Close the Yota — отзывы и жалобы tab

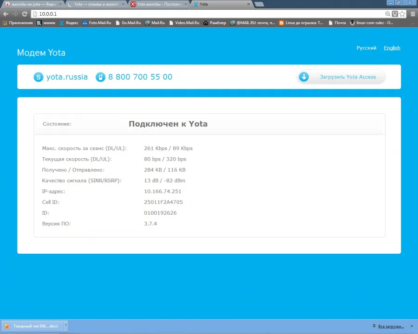pyautogui.click(x=123, y=4)
